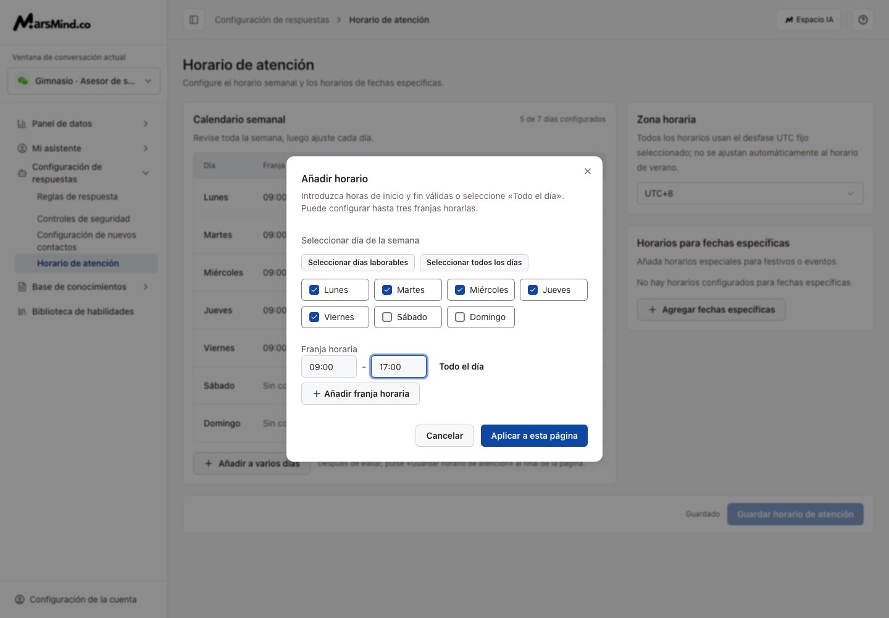Click Añadir franja horaria button

pos(361,394)
